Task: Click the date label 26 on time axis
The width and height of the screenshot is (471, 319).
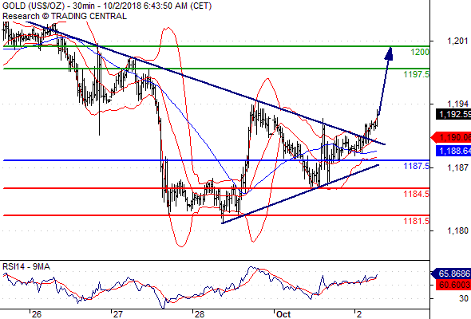Action: click(37, 314)
